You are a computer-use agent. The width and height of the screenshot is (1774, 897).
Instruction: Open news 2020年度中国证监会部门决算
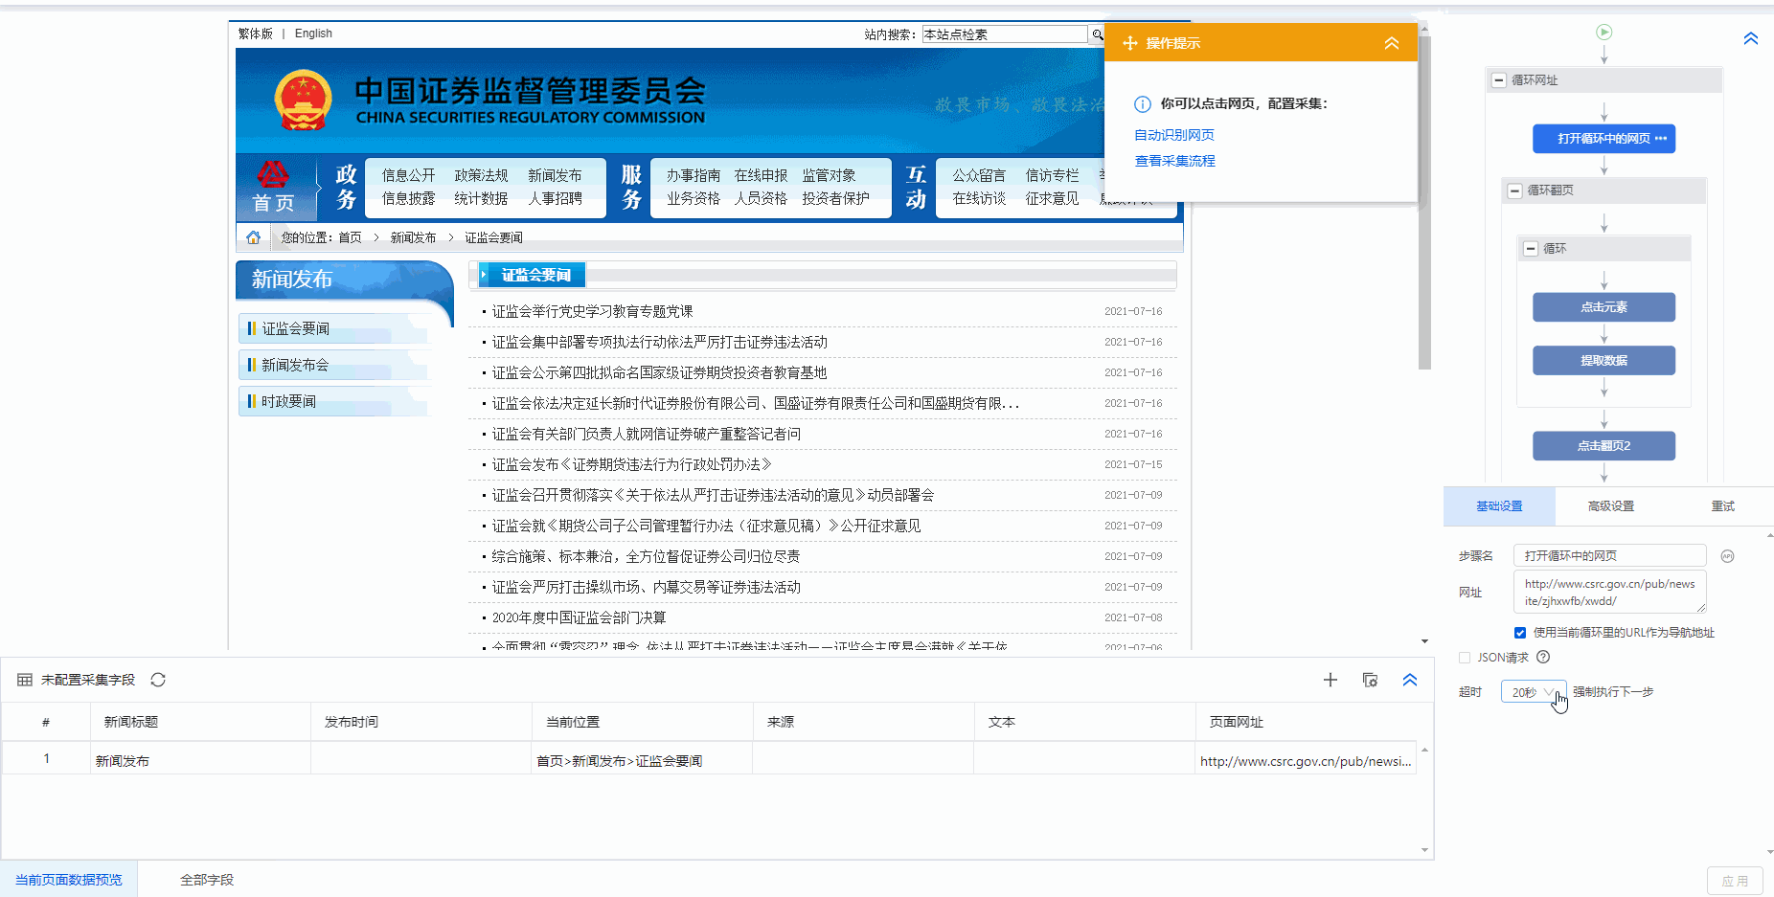coord(579,617)
